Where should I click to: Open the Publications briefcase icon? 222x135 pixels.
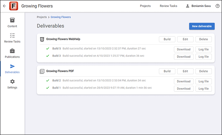[x=12, y=51]
